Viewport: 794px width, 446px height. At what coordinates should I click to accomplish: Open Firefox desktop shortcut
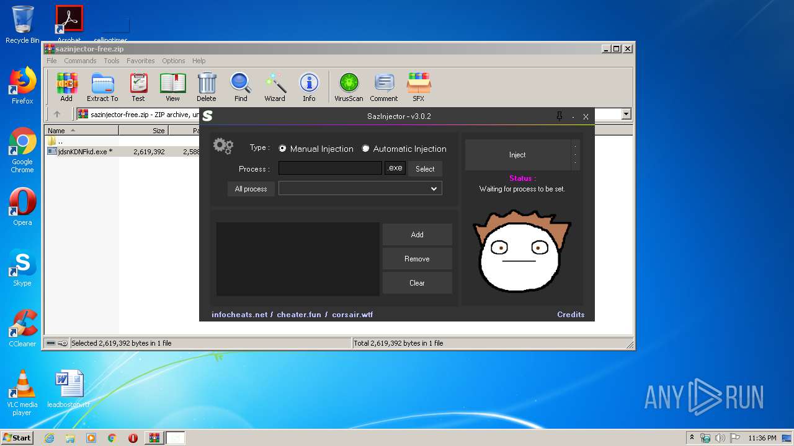tap(22, 85)
